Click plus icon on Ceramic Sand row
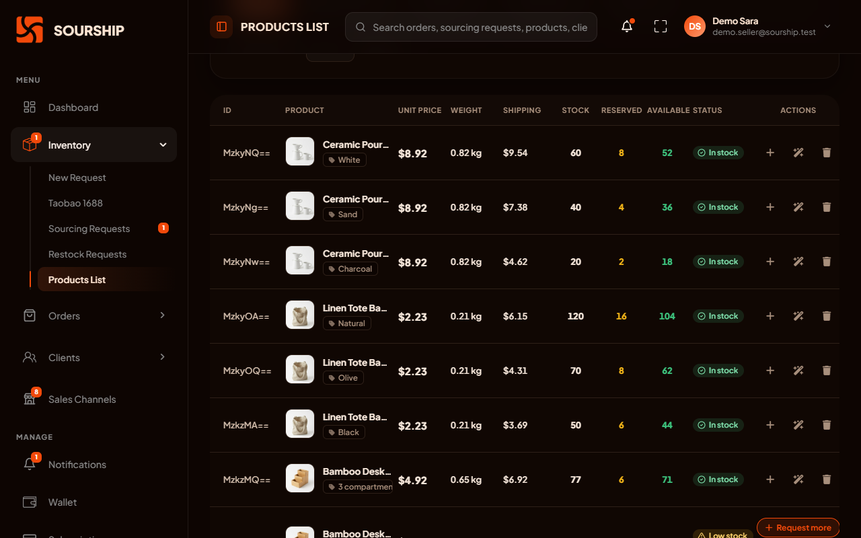 coord(770,207)
